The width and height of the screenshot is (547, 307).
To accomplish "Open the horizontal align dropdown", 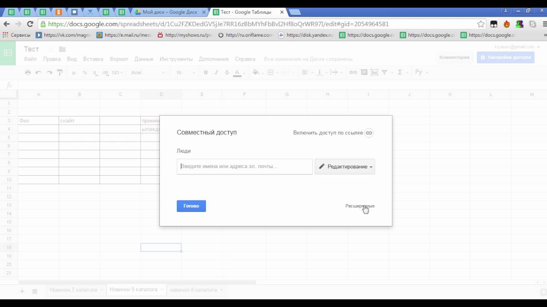I will tap(306, 72).
